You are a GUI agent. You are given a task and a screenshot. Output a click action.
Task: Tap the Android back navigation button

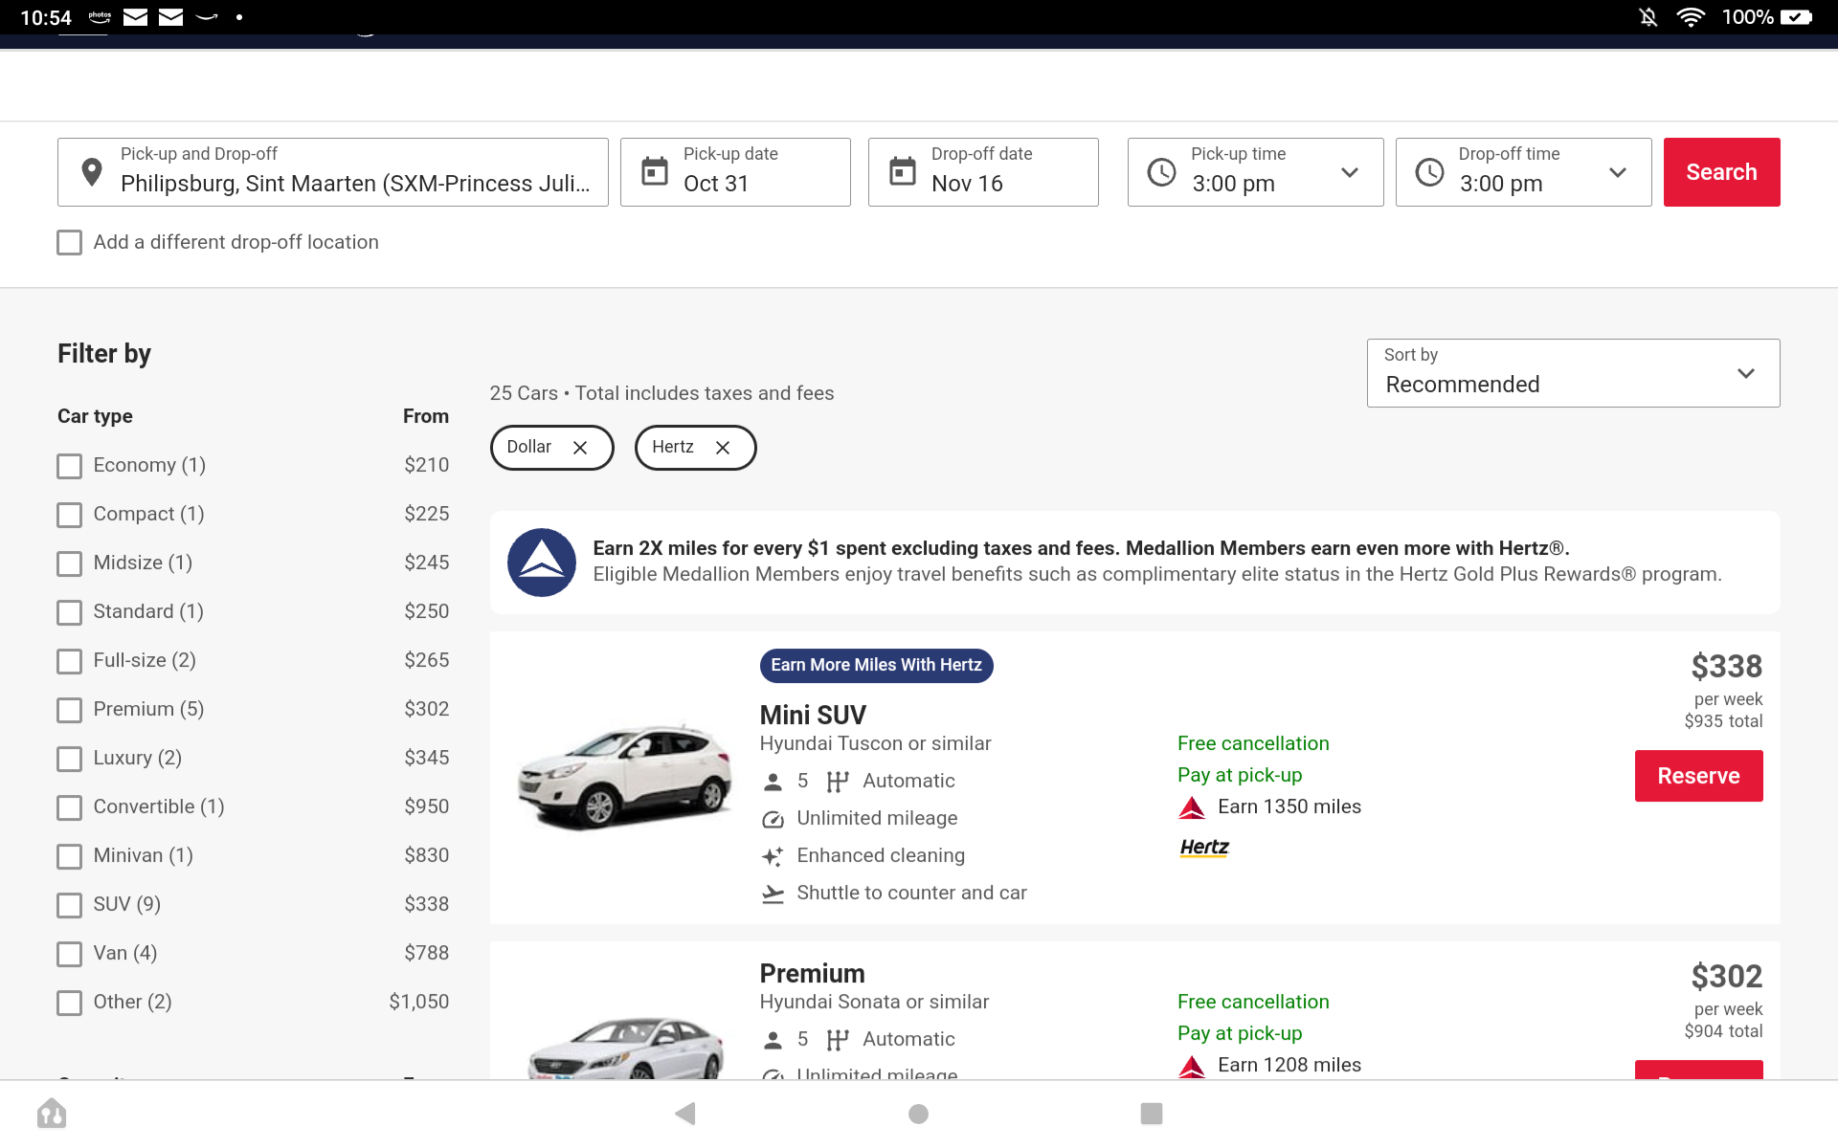pos(685,1114)
